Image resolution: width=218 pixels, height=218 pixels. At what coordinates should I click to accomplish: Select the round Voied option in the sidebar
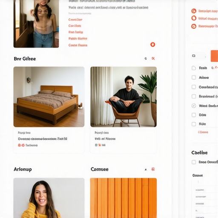[194, 106]
